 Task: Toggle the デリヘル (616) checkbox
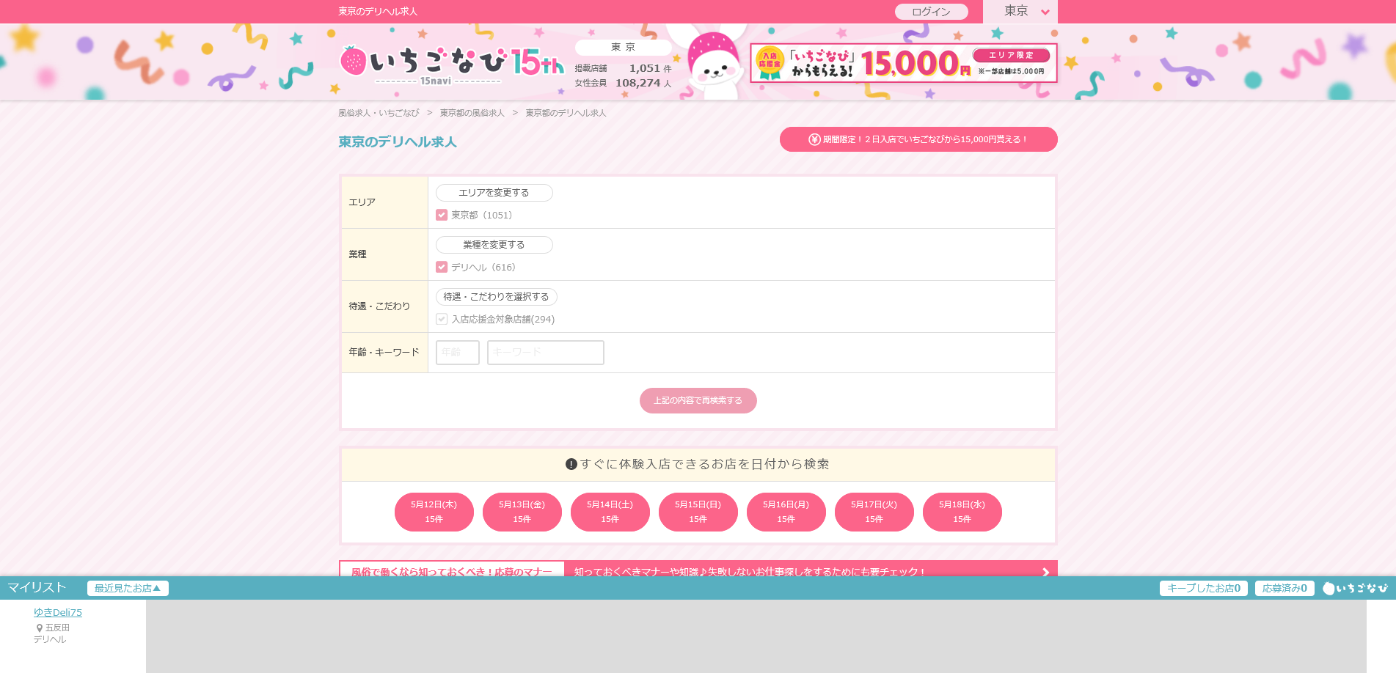(442, 267)
